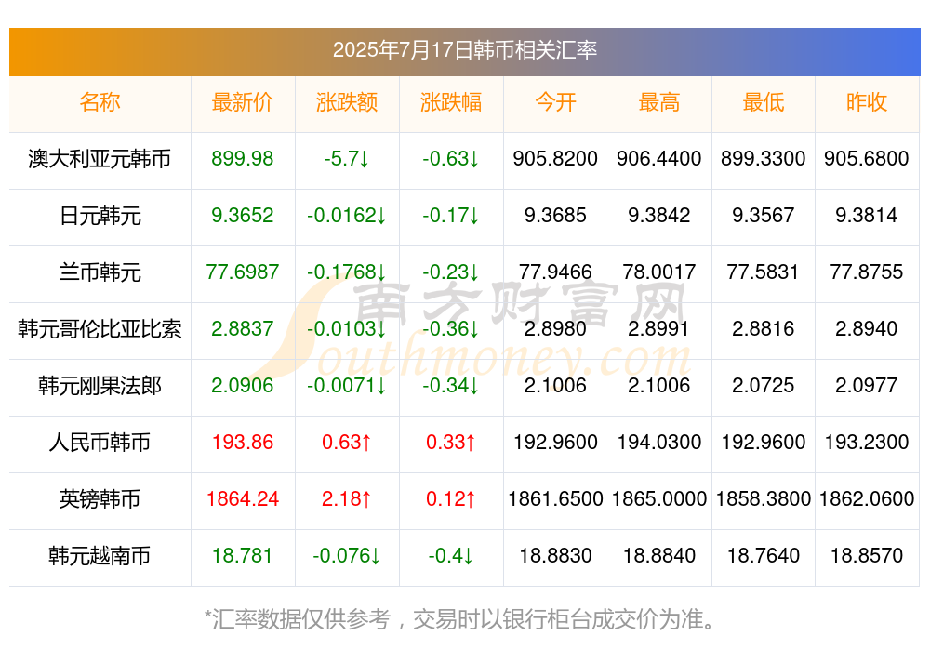
Task: Select latest price 18.781
Action: click(x=243, y=556)
